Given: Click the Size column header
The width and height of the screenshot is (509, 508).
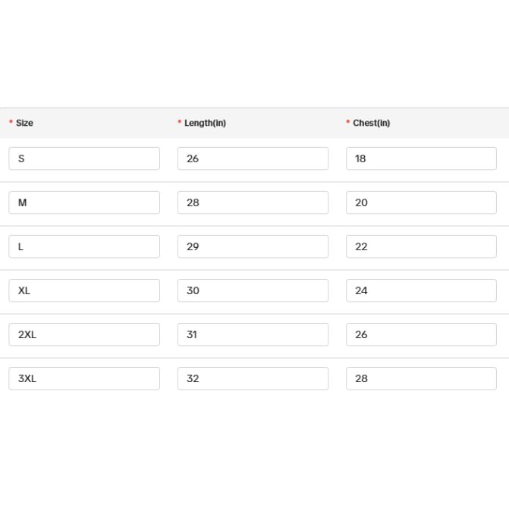Looking at the screenshot, I should click(x=24, y=123).
